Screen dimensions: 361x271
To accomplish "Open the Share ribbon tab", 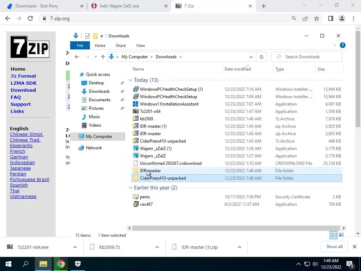I will (121, 46).
